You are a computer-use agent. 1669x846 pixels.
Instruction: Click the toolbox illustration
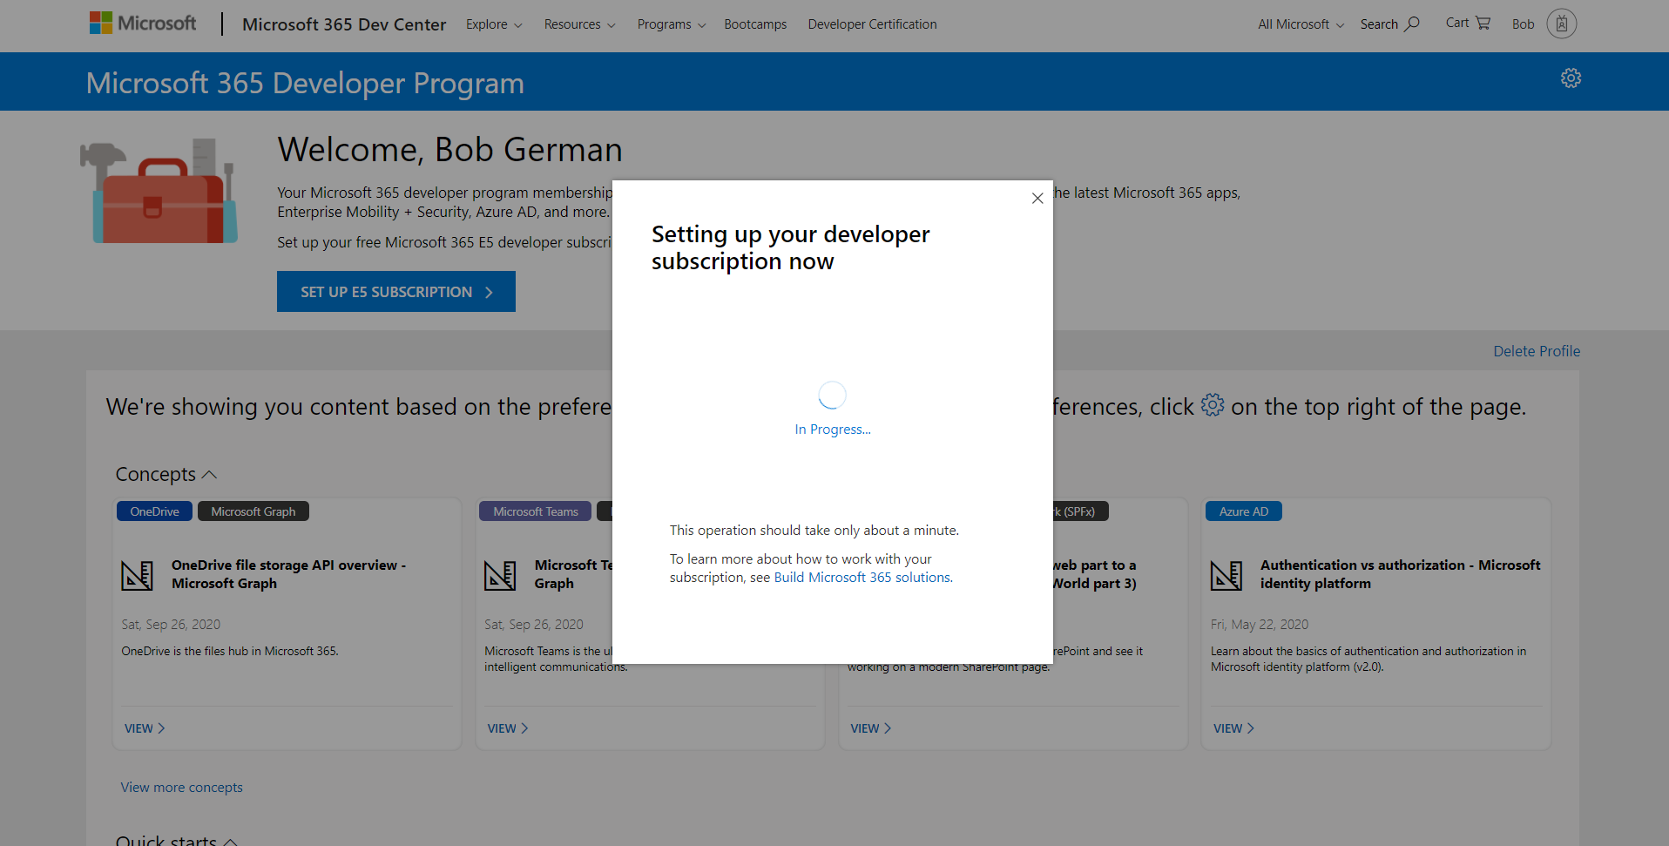tap(159, 191)
